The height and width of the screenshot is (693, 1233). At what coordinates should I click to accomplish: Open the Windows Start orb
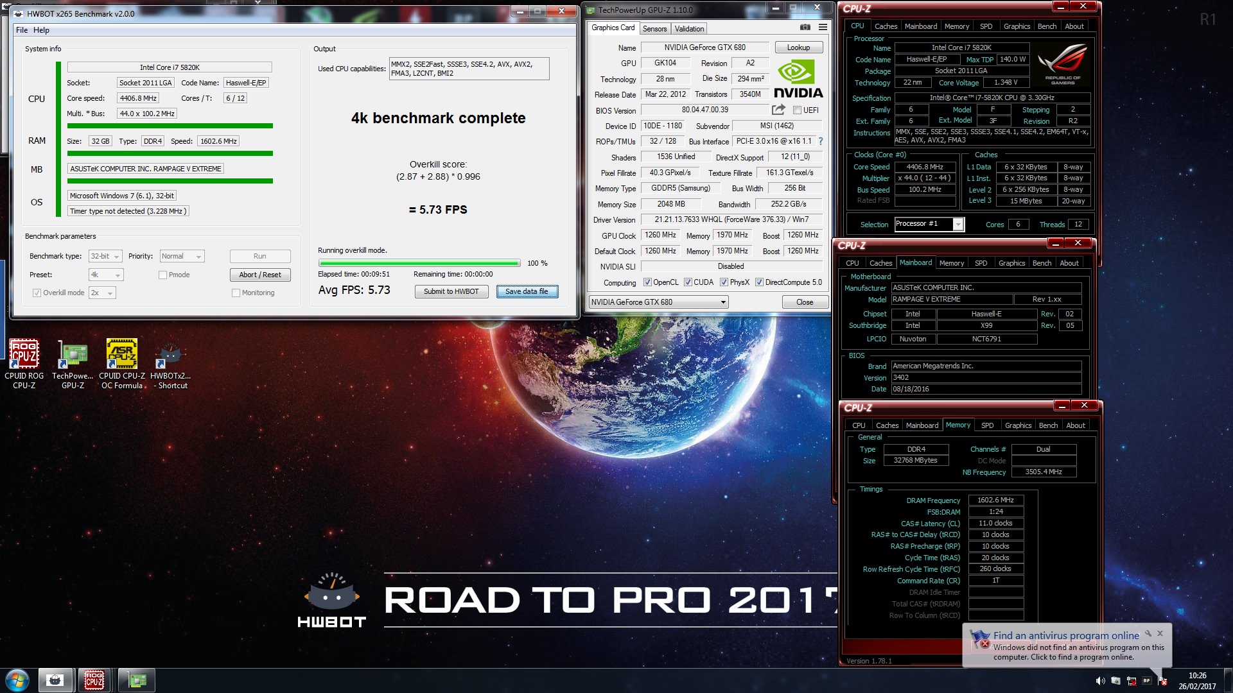pyautogui.click(x=17, y=680)
